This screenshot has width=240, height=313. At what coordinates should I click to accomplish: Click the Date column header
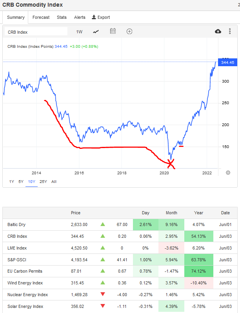(x=225, y=213)
